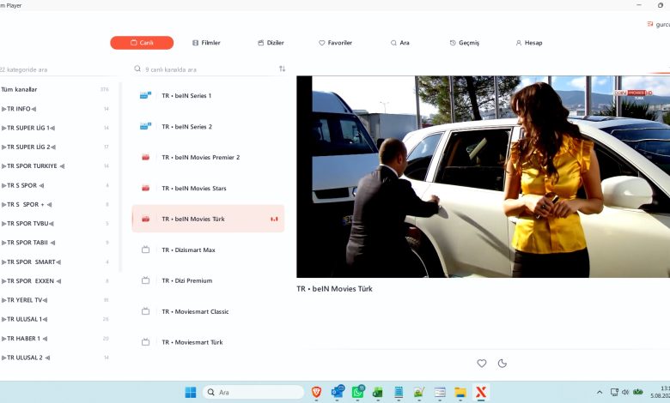Add channel to favorites with heart icon
The image size is (670, 403).
point(482,364)
